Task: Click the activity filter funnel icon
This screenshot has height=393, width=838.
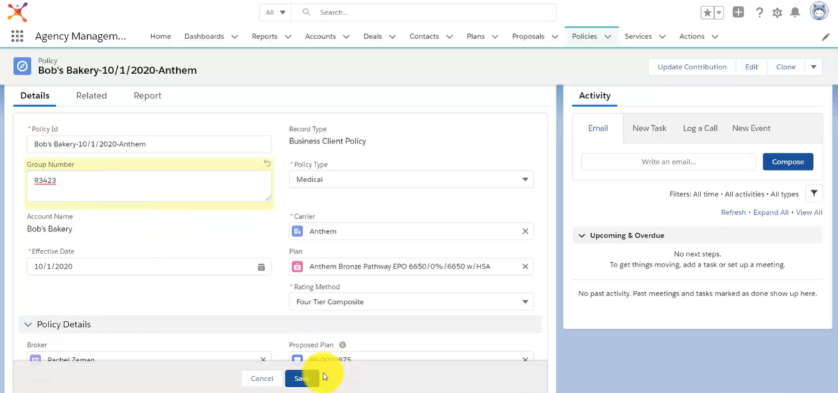Action: click(x=814, y=193)
